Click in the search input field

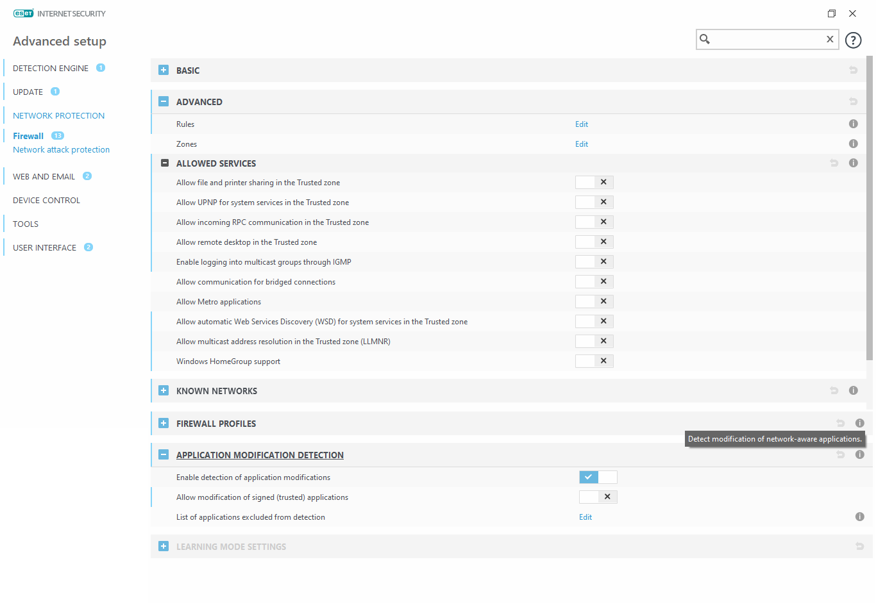[768, 39]
